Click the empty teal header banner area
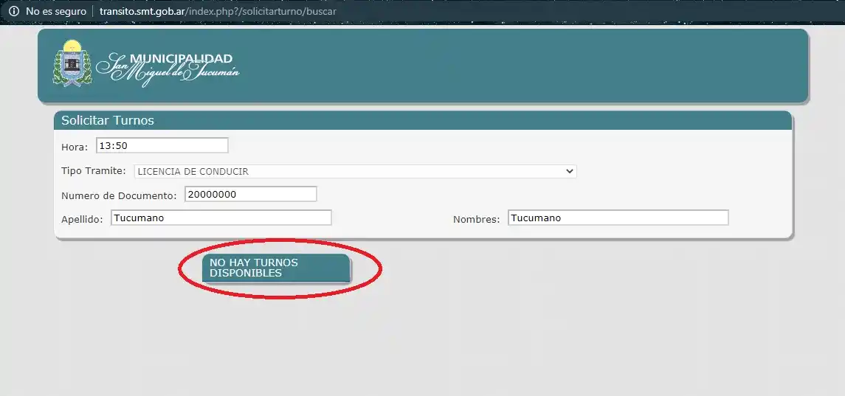 tap(517, 65)
